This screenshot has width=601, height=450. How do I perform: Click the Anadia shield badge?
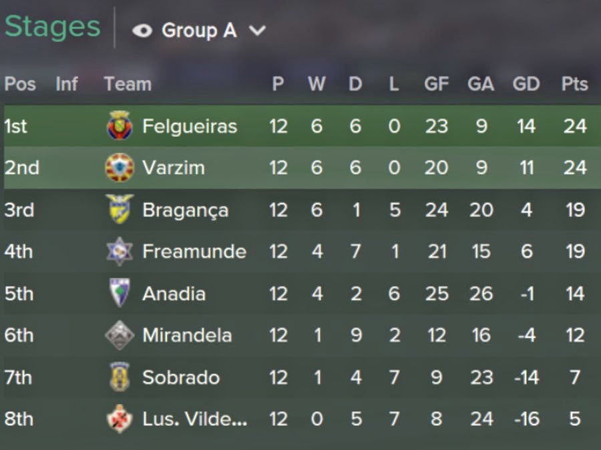pyautogui.click(x=120, y=293)
